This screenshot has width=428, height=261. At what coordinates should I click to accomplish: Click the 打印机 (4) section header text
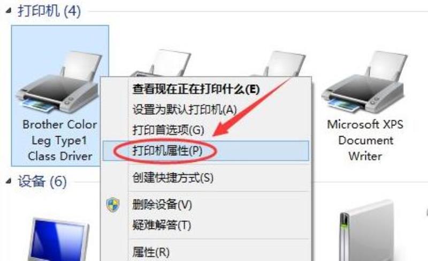pos(49,11)
